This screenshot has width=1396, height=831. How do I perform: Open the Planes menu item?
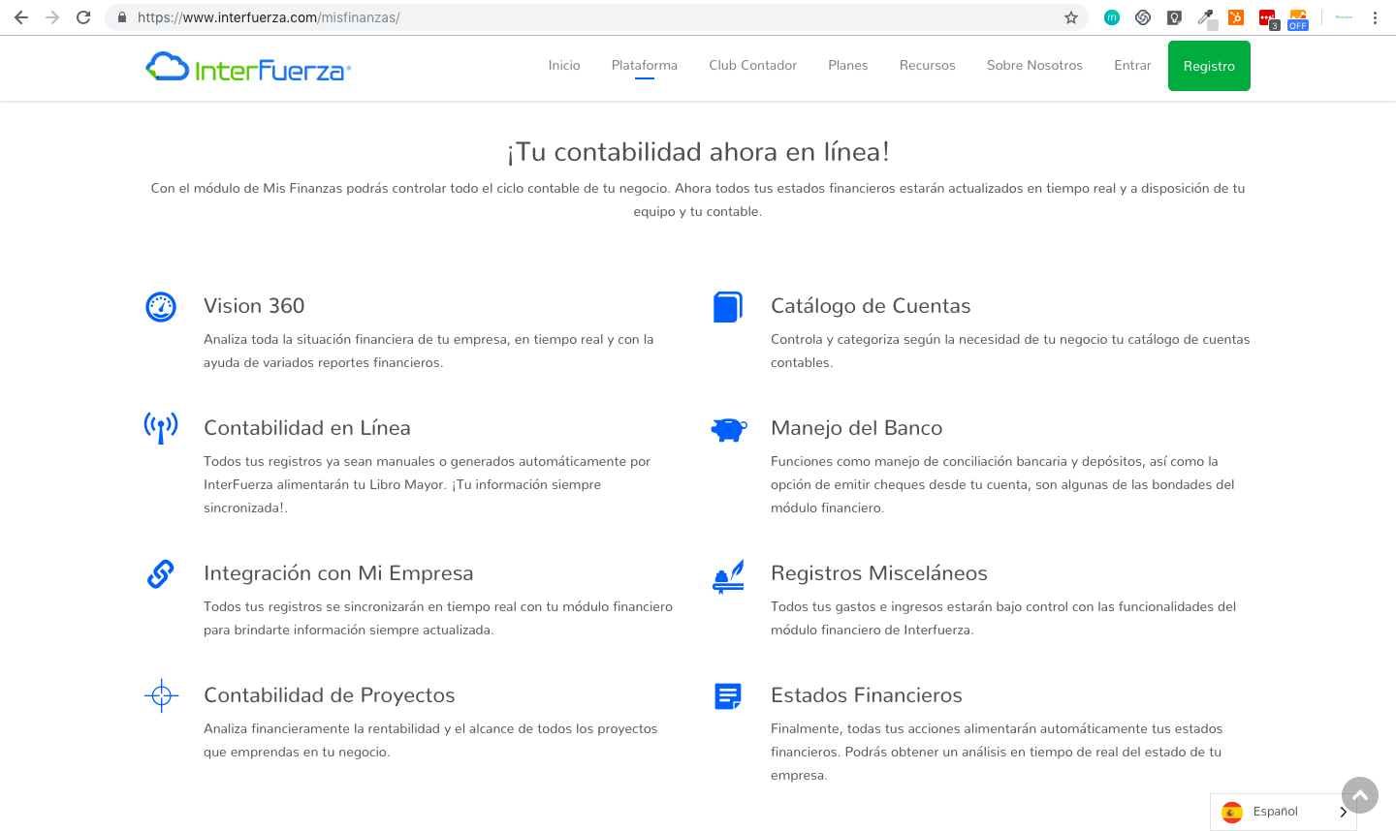click(x=848, y=65)
